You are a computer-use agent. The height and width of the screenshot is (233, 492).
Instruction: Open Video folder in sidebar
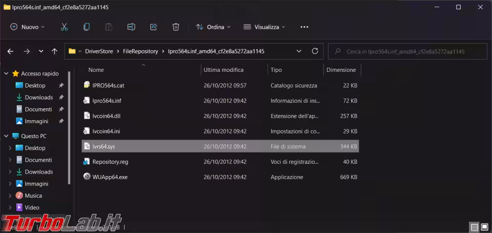click(x=32, y=207)
